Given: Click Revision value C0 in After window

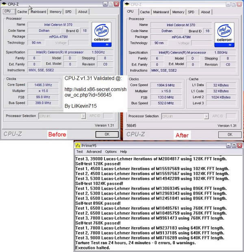Looking at the screenshot, I should pyautogui.click(x=228, y=64).
